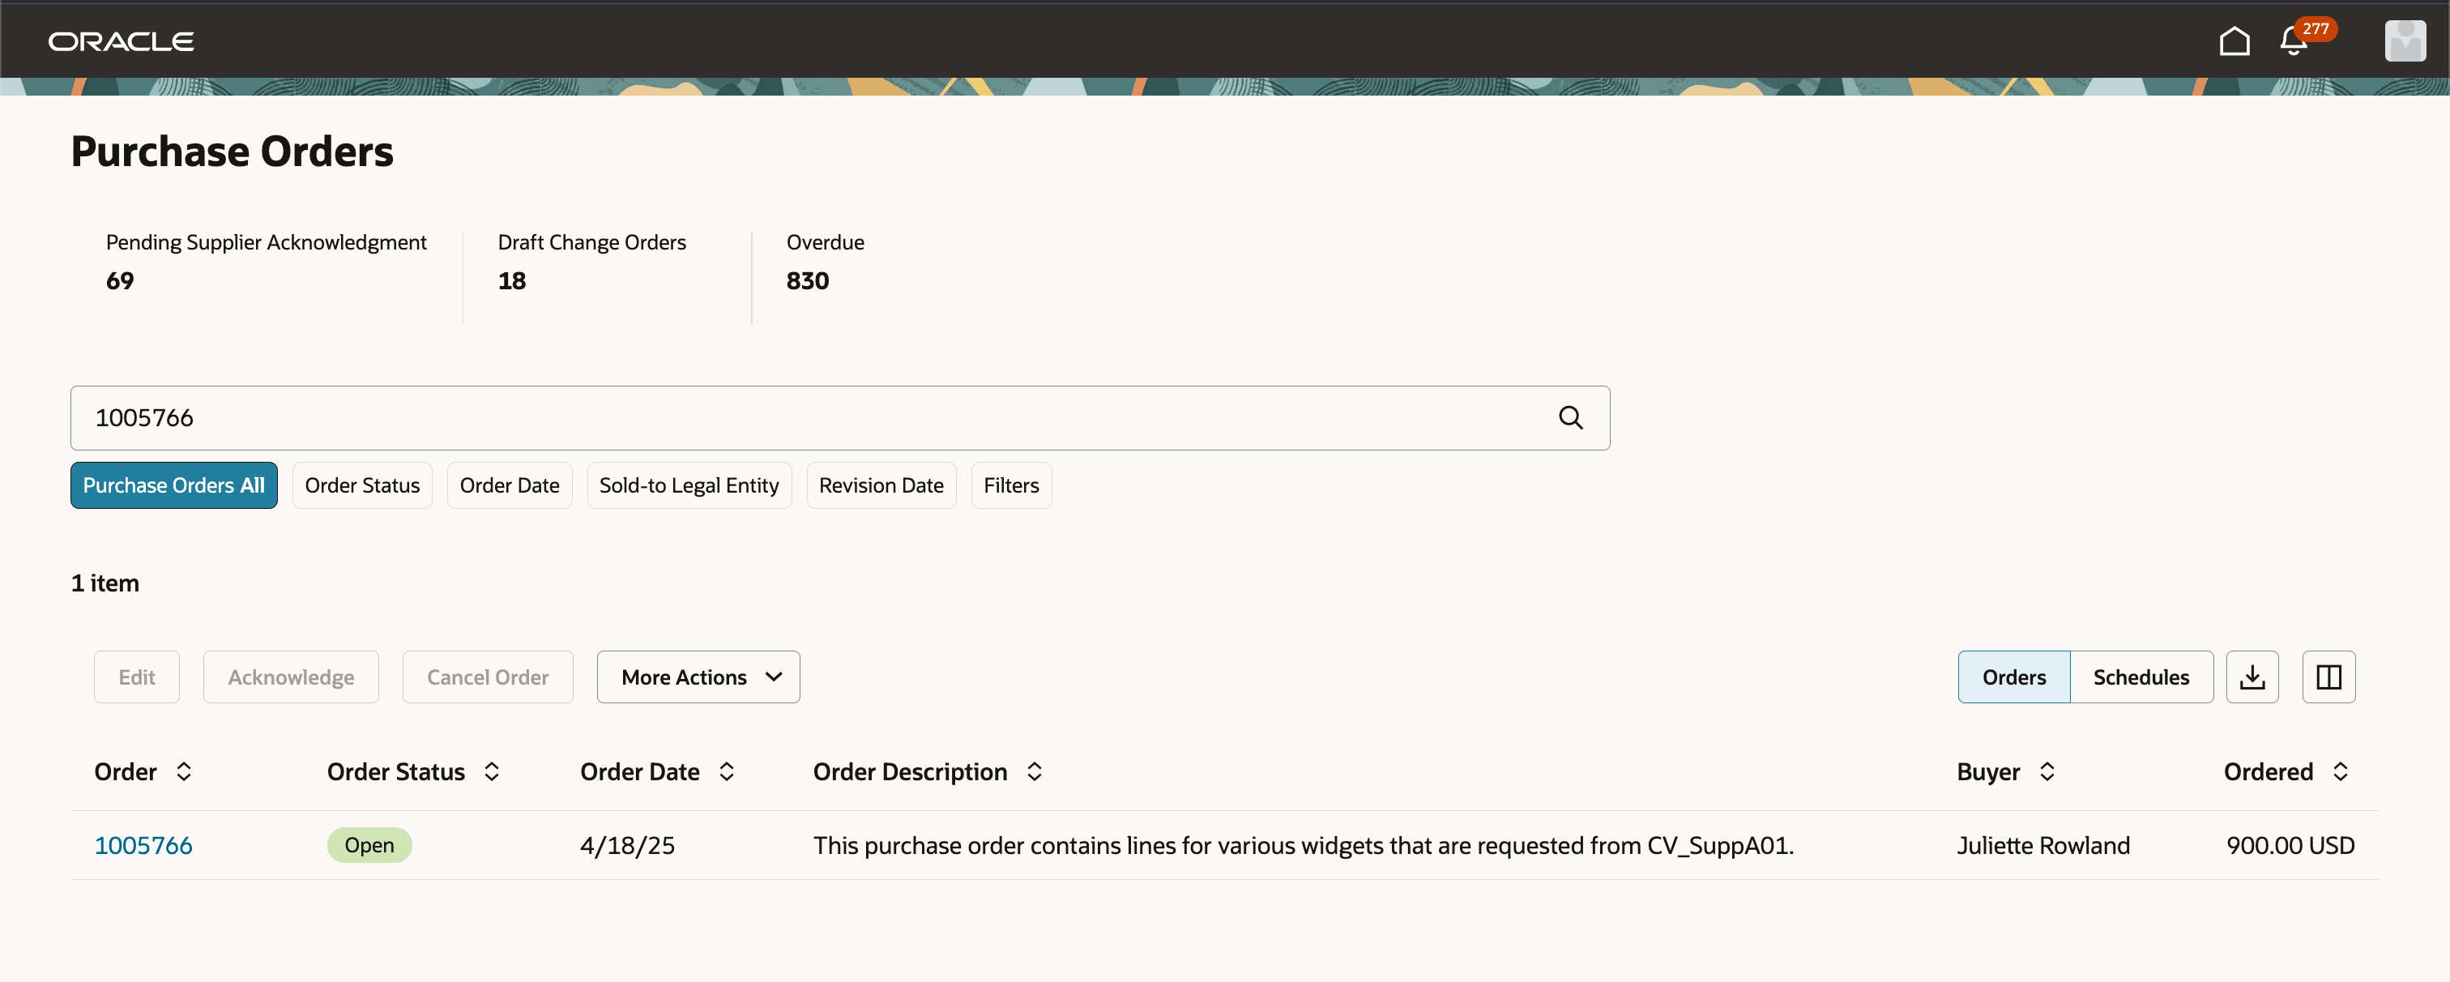Select the Sold-to Legal Entity filter
Viewport: 2450px width, 982px height.
coord(689,485)
